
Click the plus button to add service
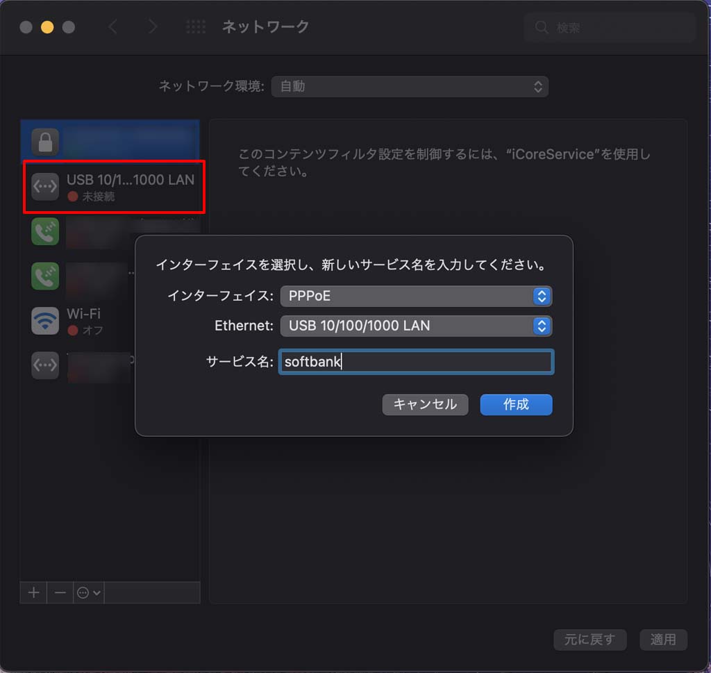[x=33, y=592]
